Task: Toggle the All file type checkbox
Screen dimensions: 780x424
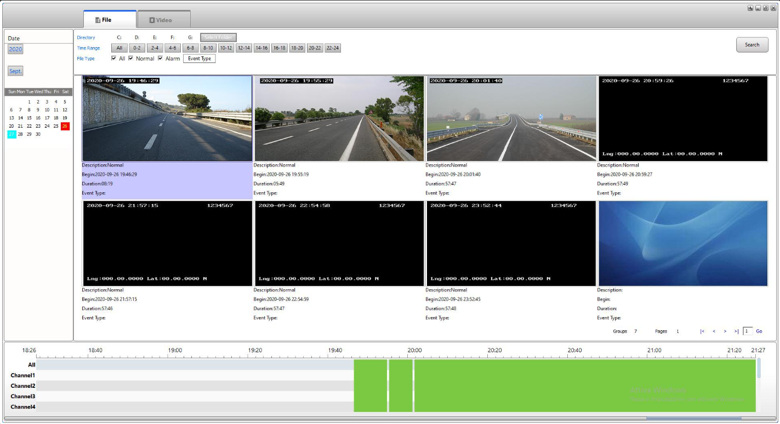Action: (x=114, y=59)
